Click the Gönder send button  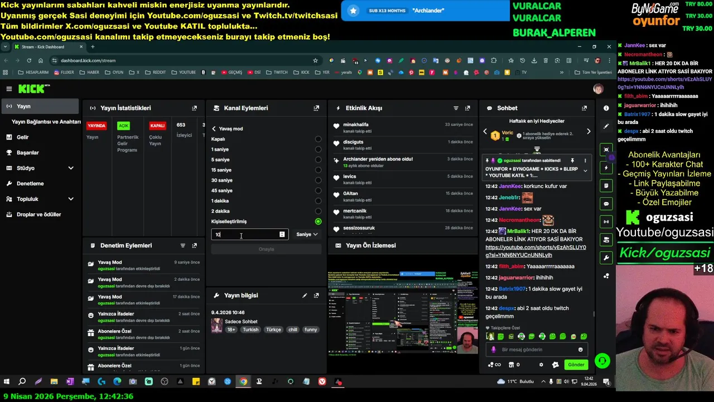click(x=576, y=365)
